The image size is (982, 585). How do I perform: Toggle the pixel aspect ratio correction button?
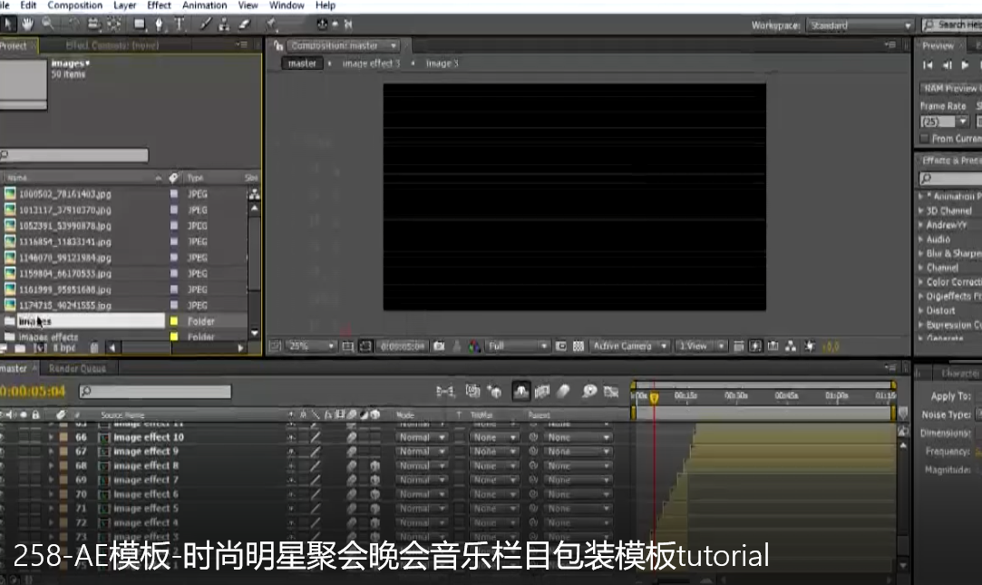[739, 346]
